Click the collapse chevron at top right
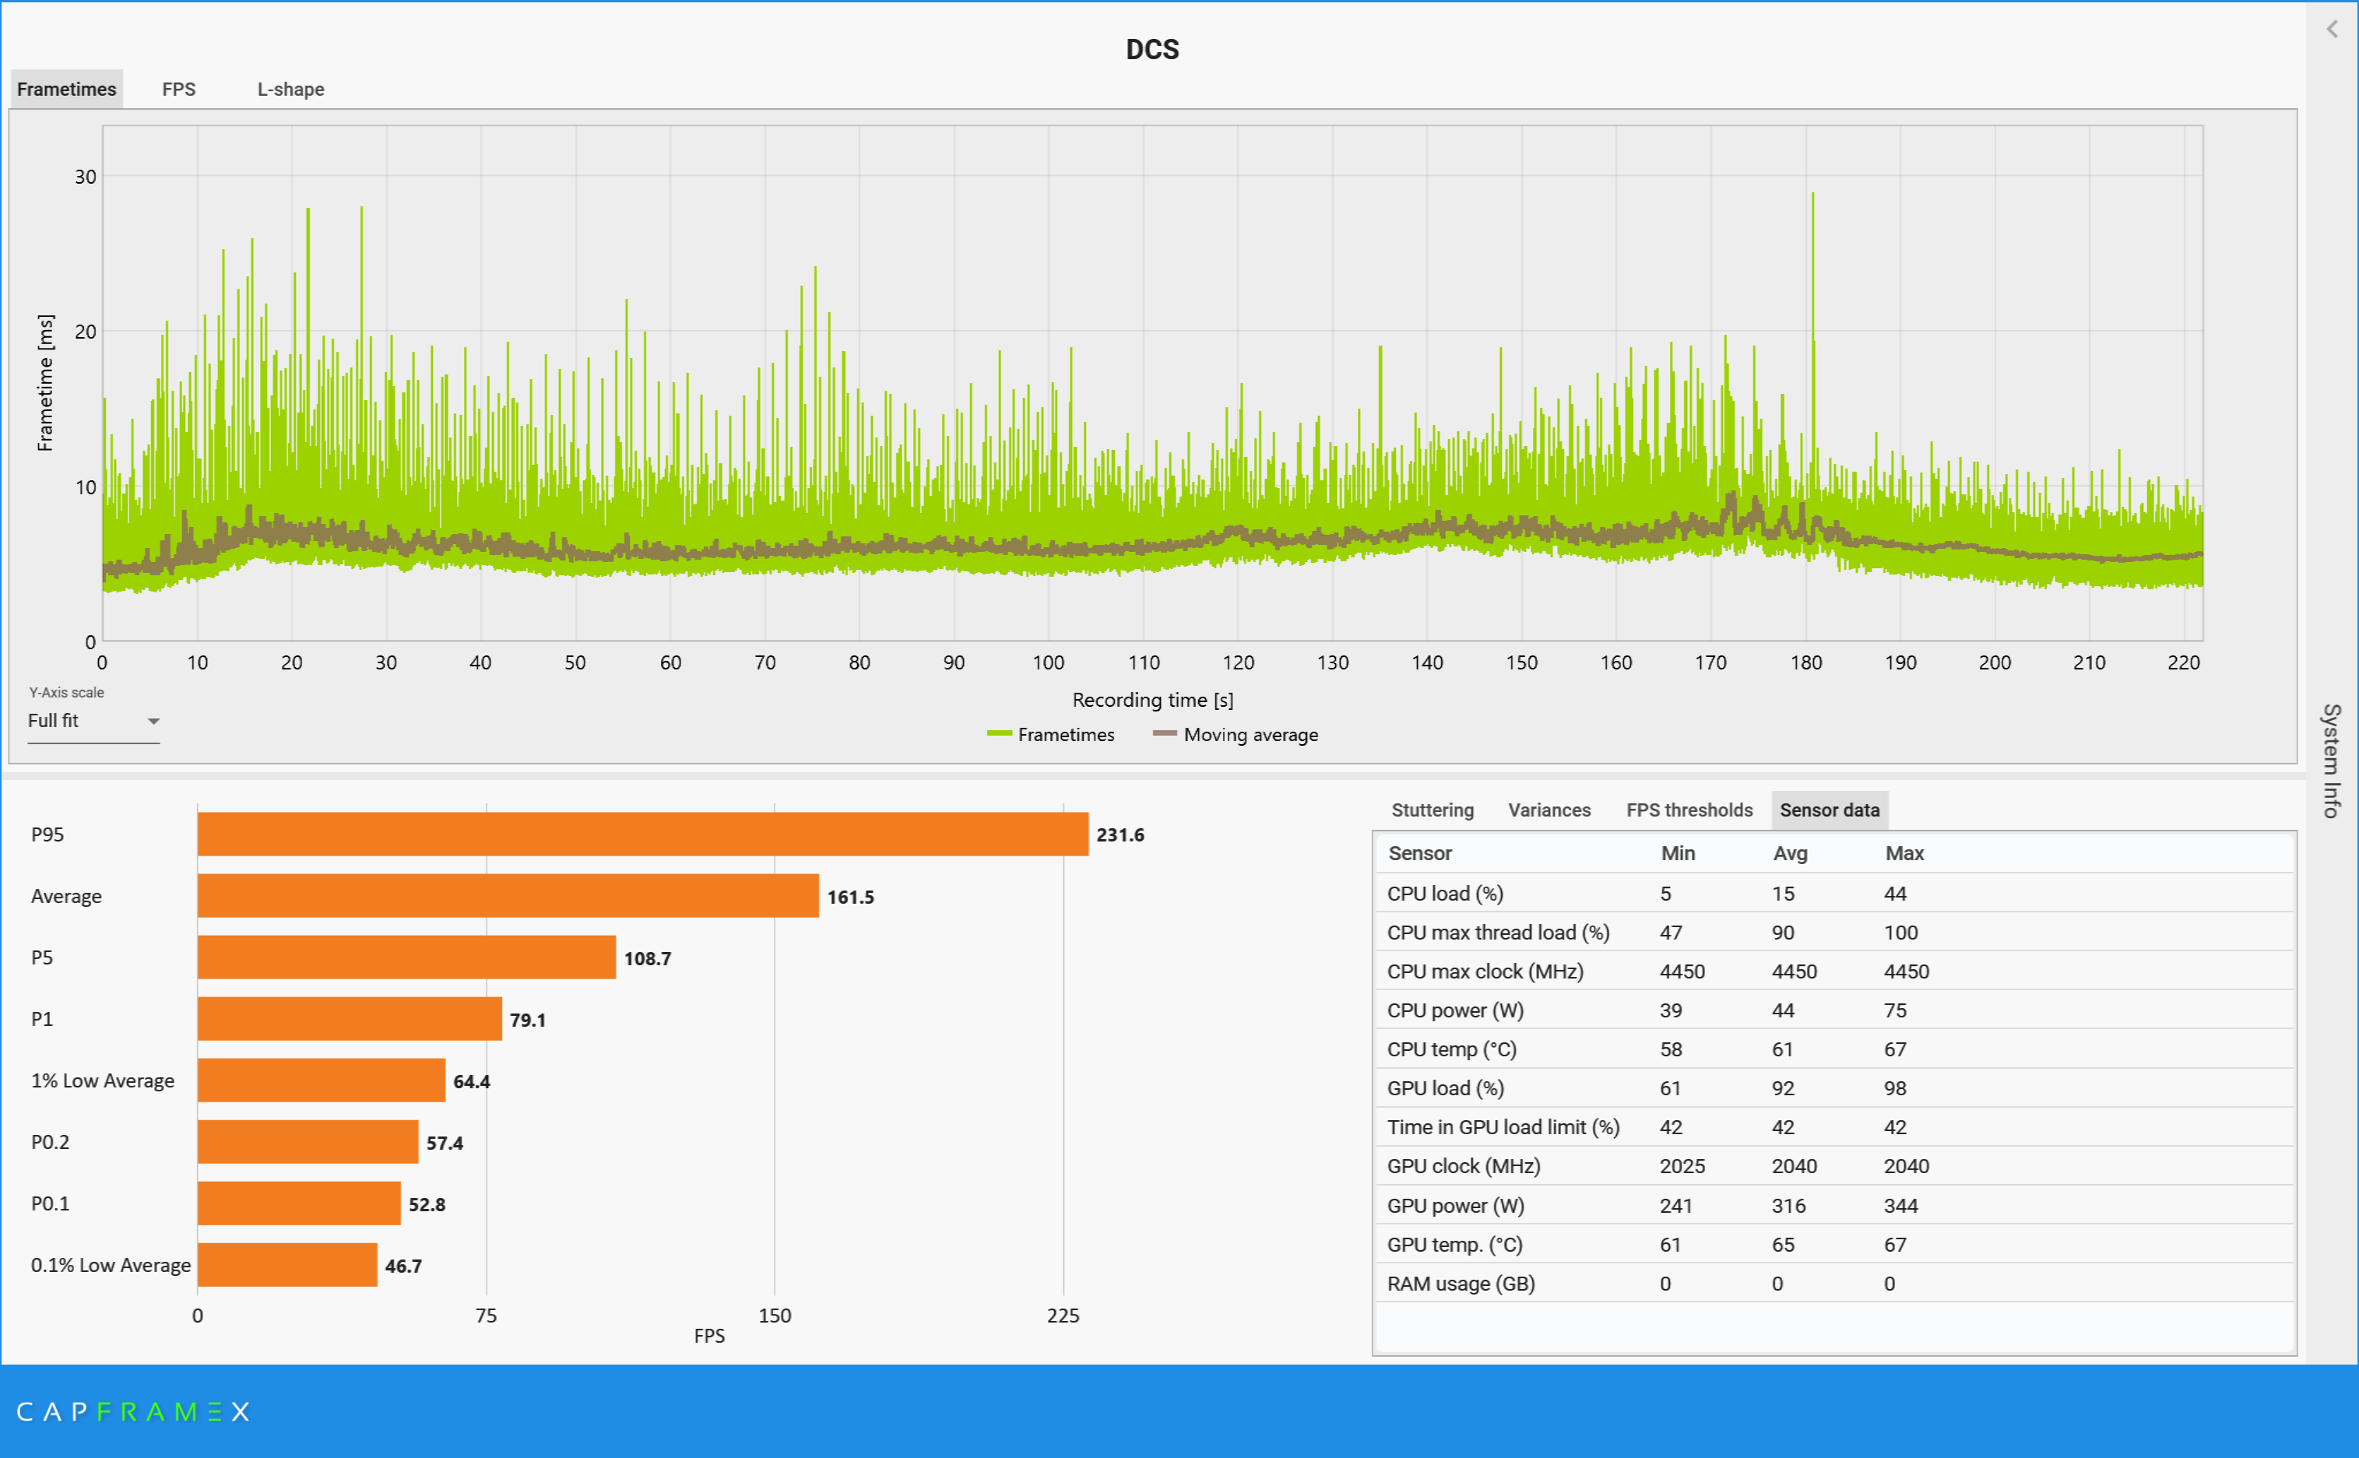Image resolution: width=2359 pixels, height=1458 pixels. pos(2332,29)
